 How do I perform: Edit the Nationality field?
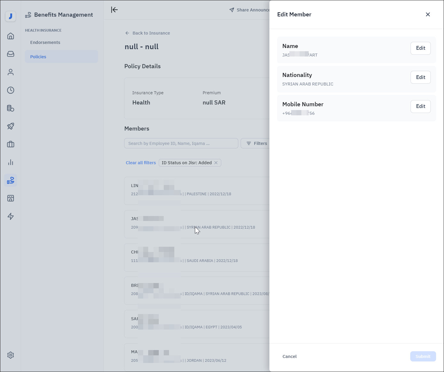point(420,77)
